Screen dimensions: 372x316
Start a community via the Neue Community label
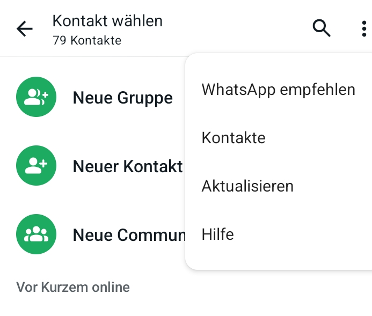click(129, 235)
